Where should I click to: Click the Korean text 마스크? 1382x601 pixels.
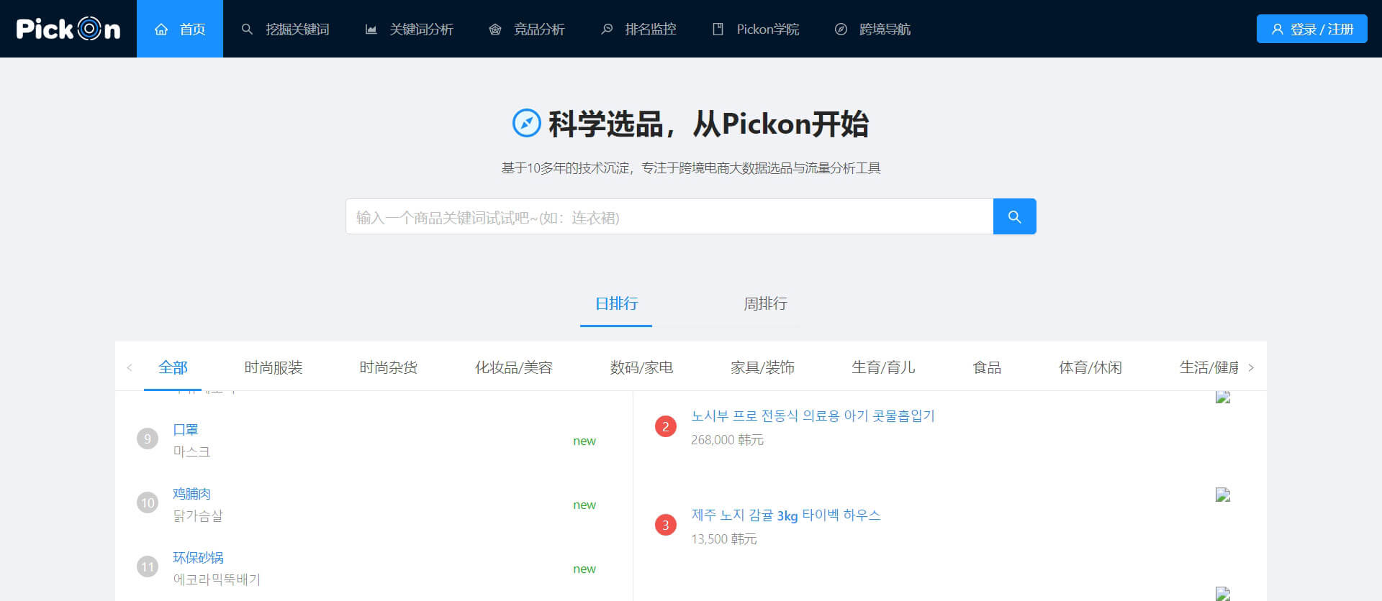pos(191,451)
